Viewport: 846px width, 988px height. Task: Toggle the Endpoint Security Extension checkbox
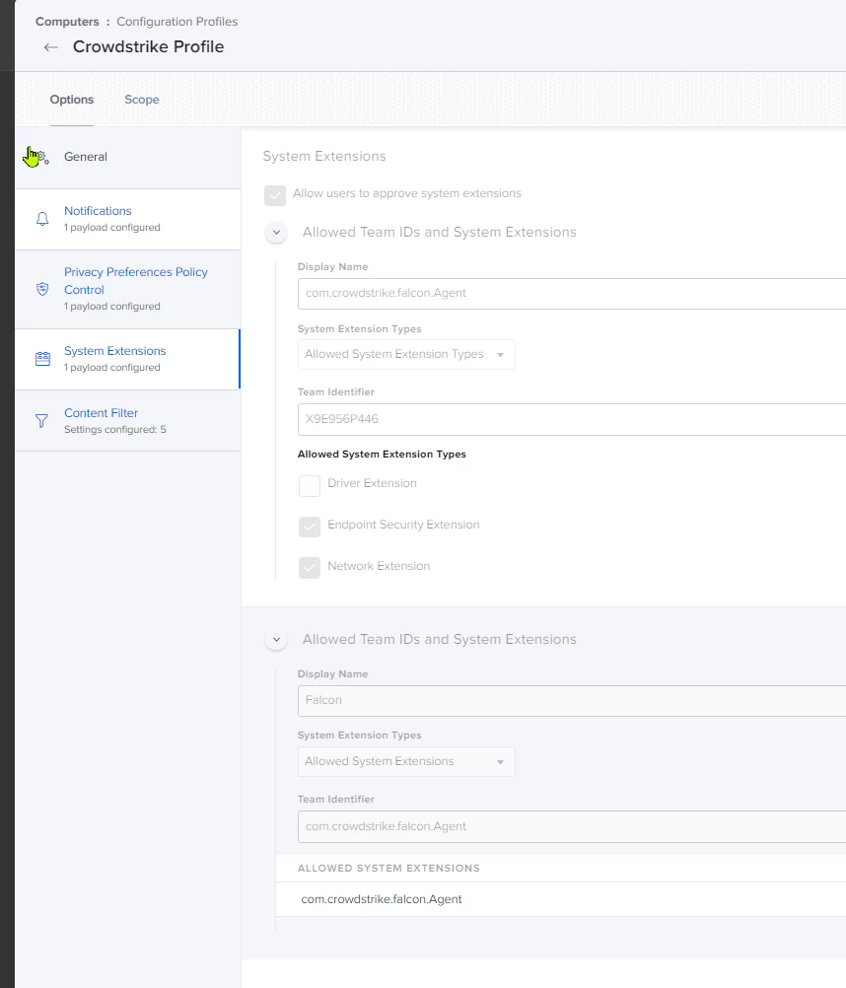[310, 527]
